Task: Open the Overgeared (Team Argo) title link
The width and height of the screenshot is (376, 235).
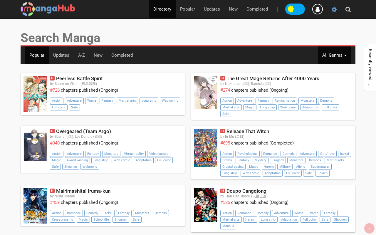Action: tap(83, 131)
